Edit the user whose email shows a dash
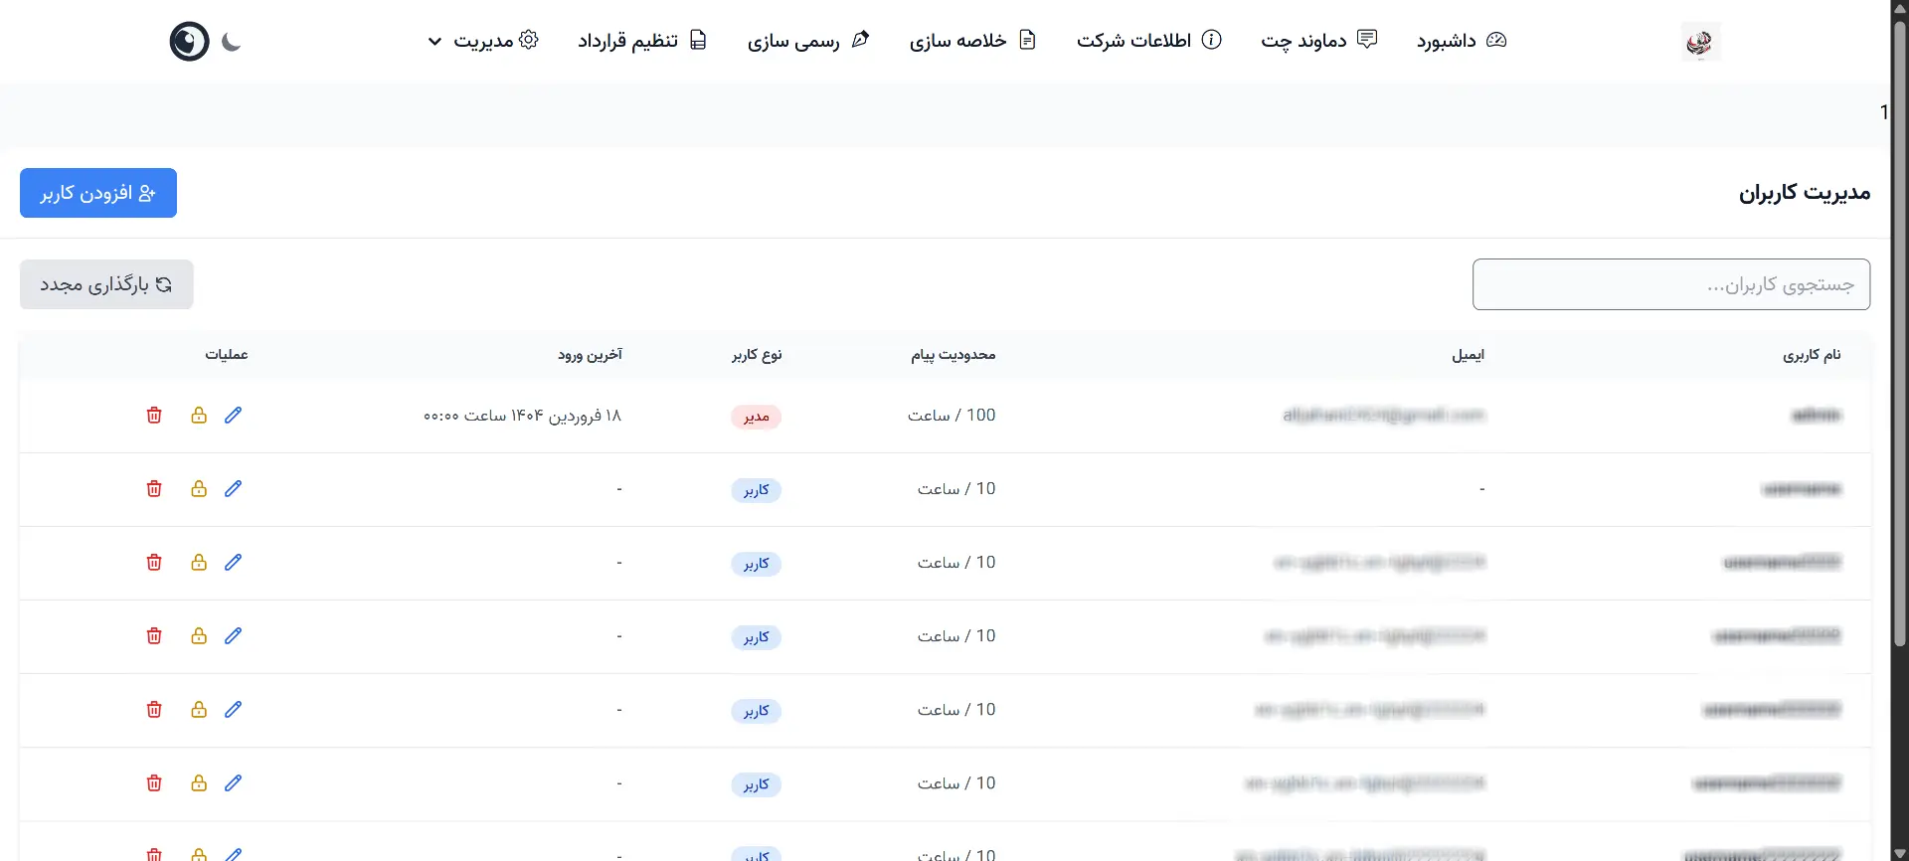The image size is (1909, 861). 234,488
